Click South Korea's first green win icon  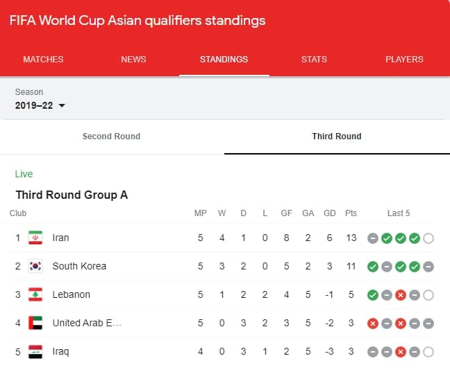[x=373, y=267]
